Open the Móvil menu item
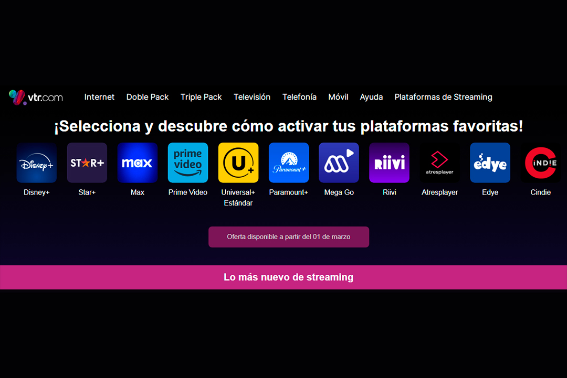This screenshot has width=567, height=378. point(338,97)
